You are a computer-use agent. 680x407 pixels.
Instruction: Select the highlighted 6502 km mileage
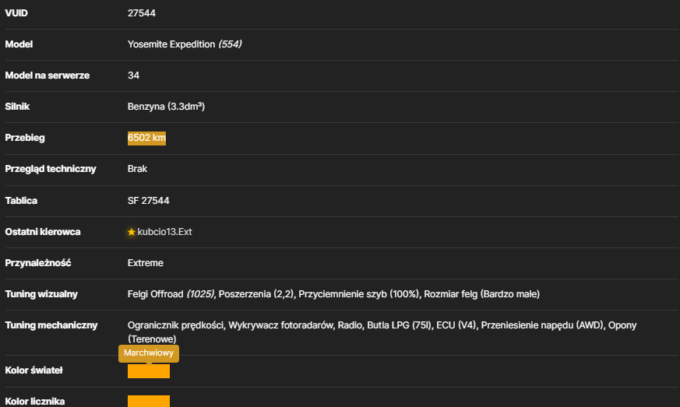click(x=146, y=139)
